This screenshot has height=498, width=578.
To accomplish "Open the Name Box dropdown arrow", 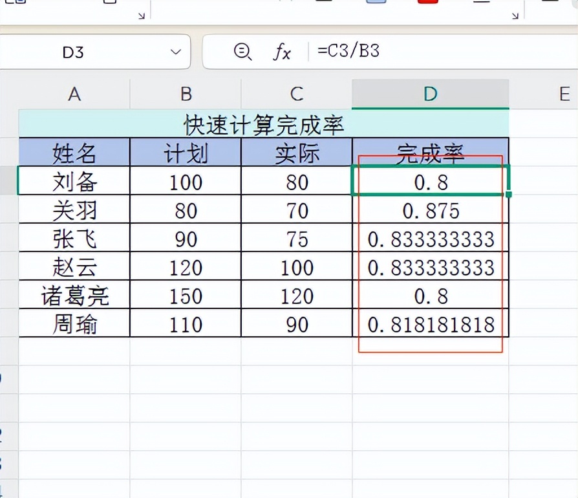I will coord(176,52).
